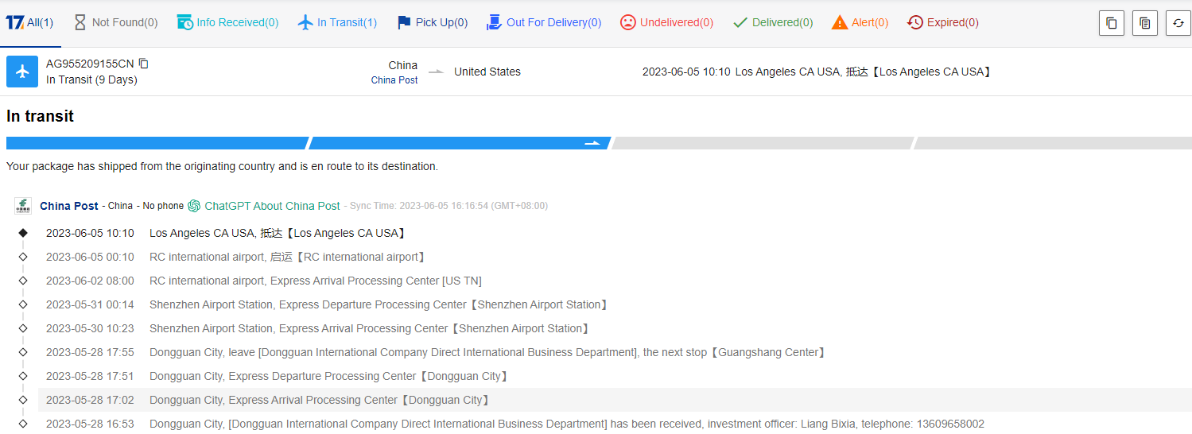The height and width of the screenshot is (434, 1192).
Task: Copy tracking number AG955209155CN icon
Action: coord(144,64)
